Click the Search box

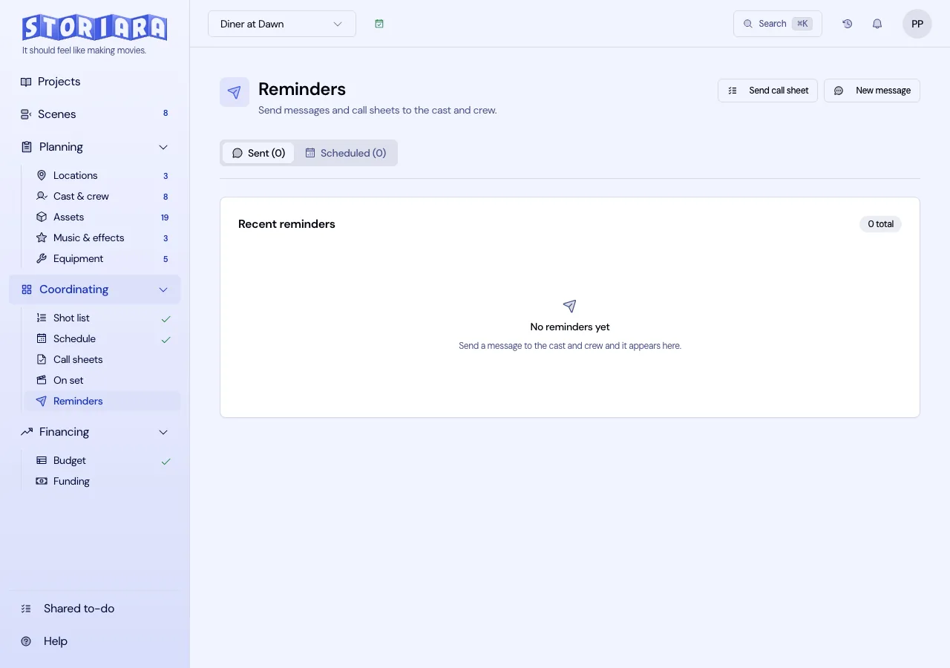[778, 24]
